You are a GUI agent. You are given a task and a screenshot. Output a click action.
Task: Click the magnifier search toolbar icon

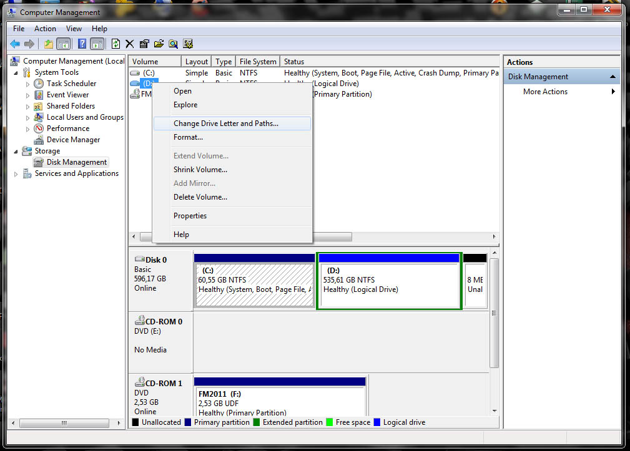[173, 44]
